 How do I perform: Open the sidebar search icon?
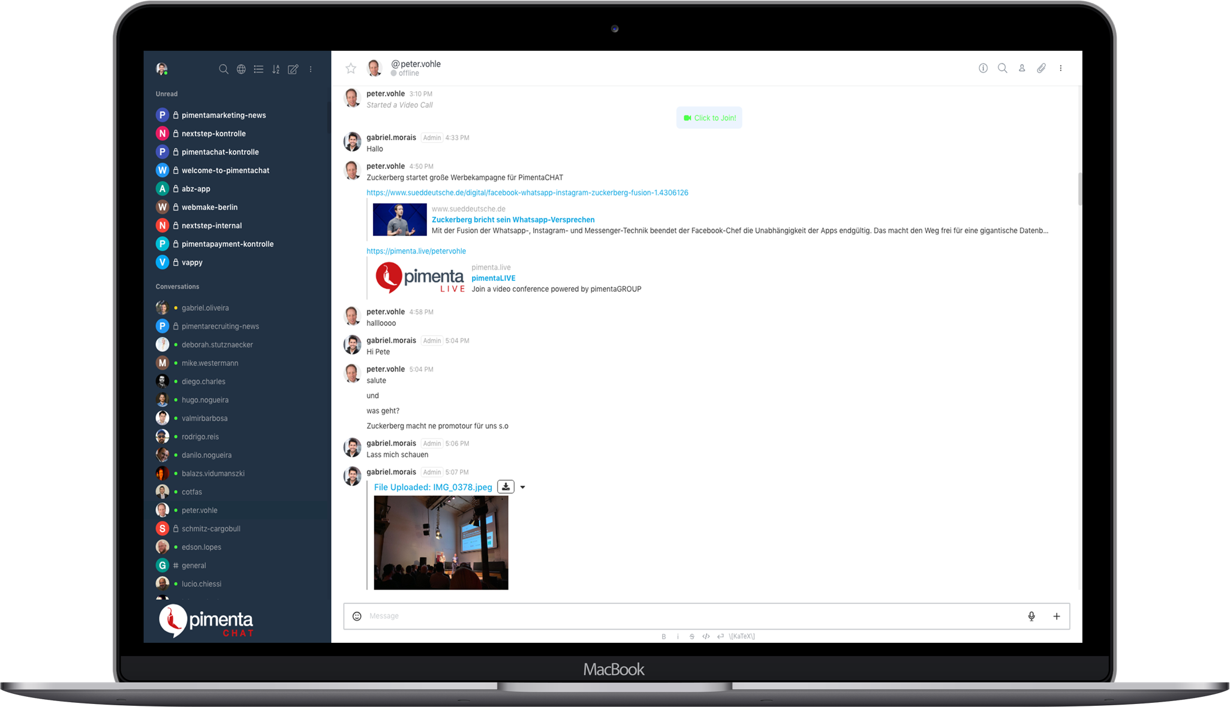[223, 69]
